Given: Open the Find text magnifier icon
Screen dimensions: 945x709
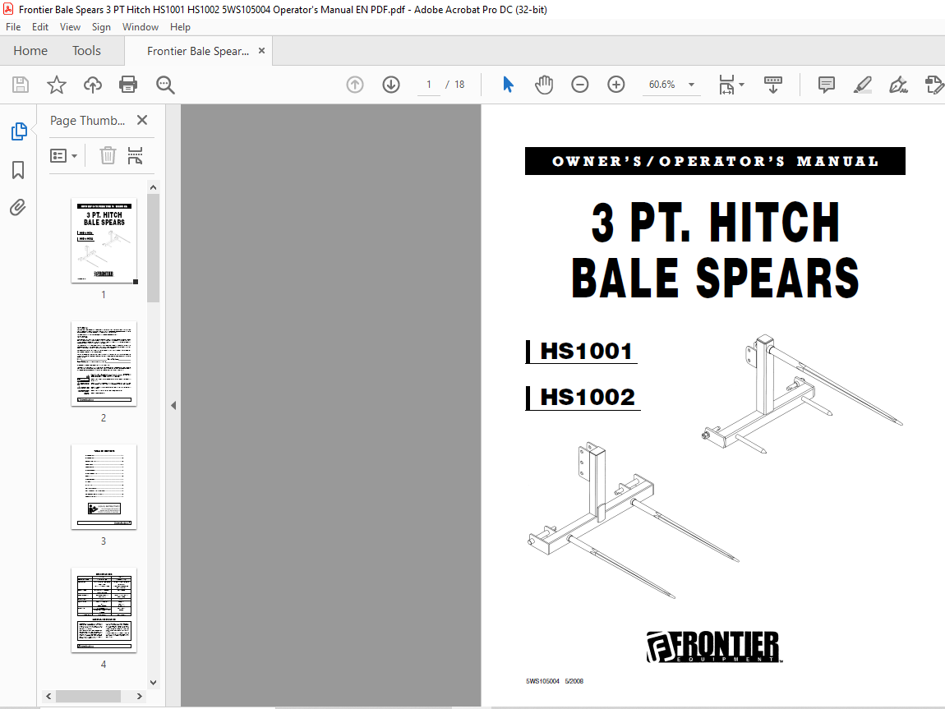Looking at the screenshot, I should (165, 85).
